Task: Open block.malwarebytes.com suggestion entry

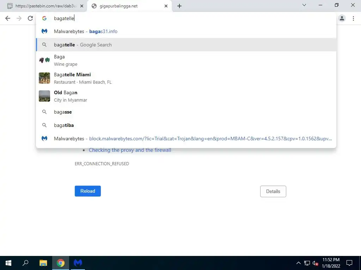Action: [x=186, y=139]
